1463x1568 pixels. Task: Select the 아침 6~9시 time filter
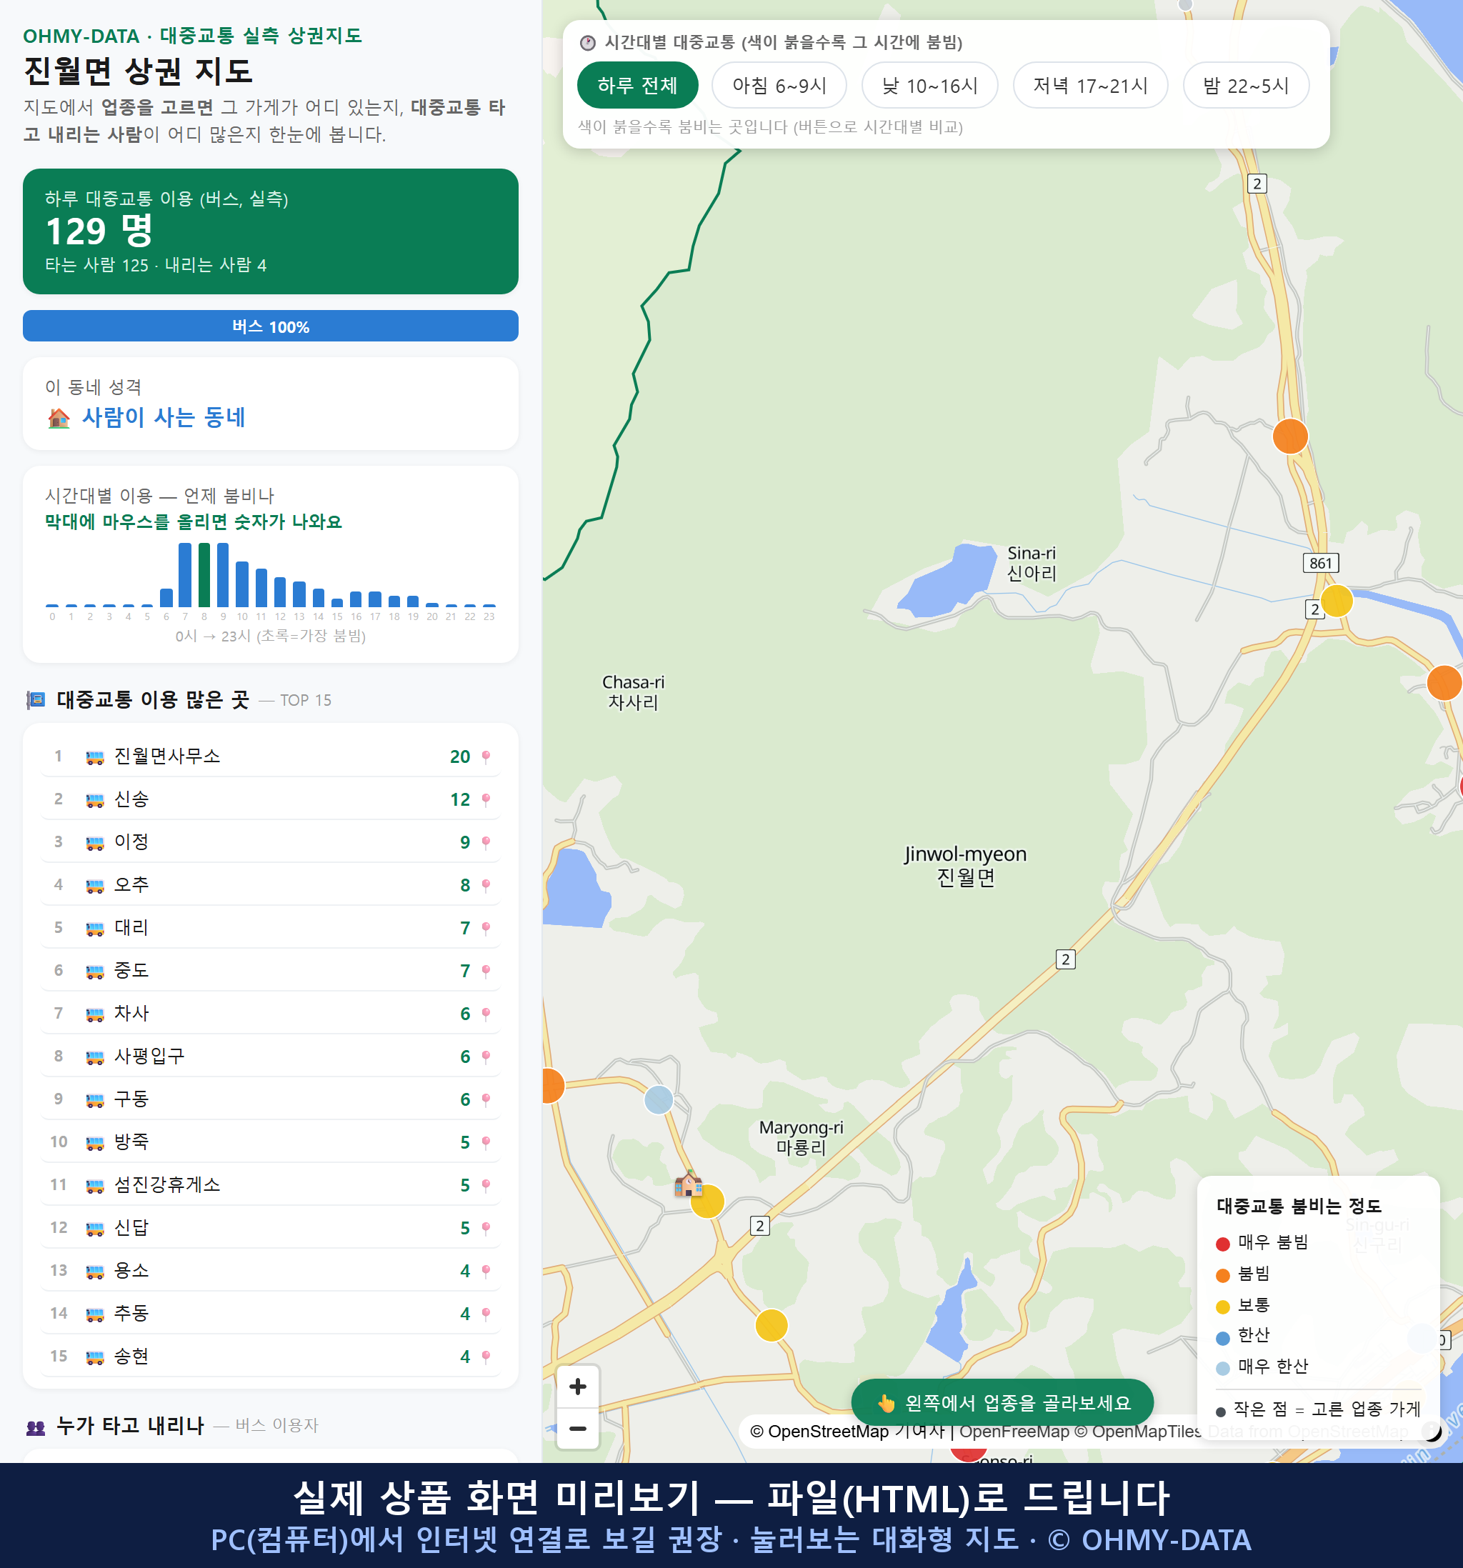[x=779, y=85]
